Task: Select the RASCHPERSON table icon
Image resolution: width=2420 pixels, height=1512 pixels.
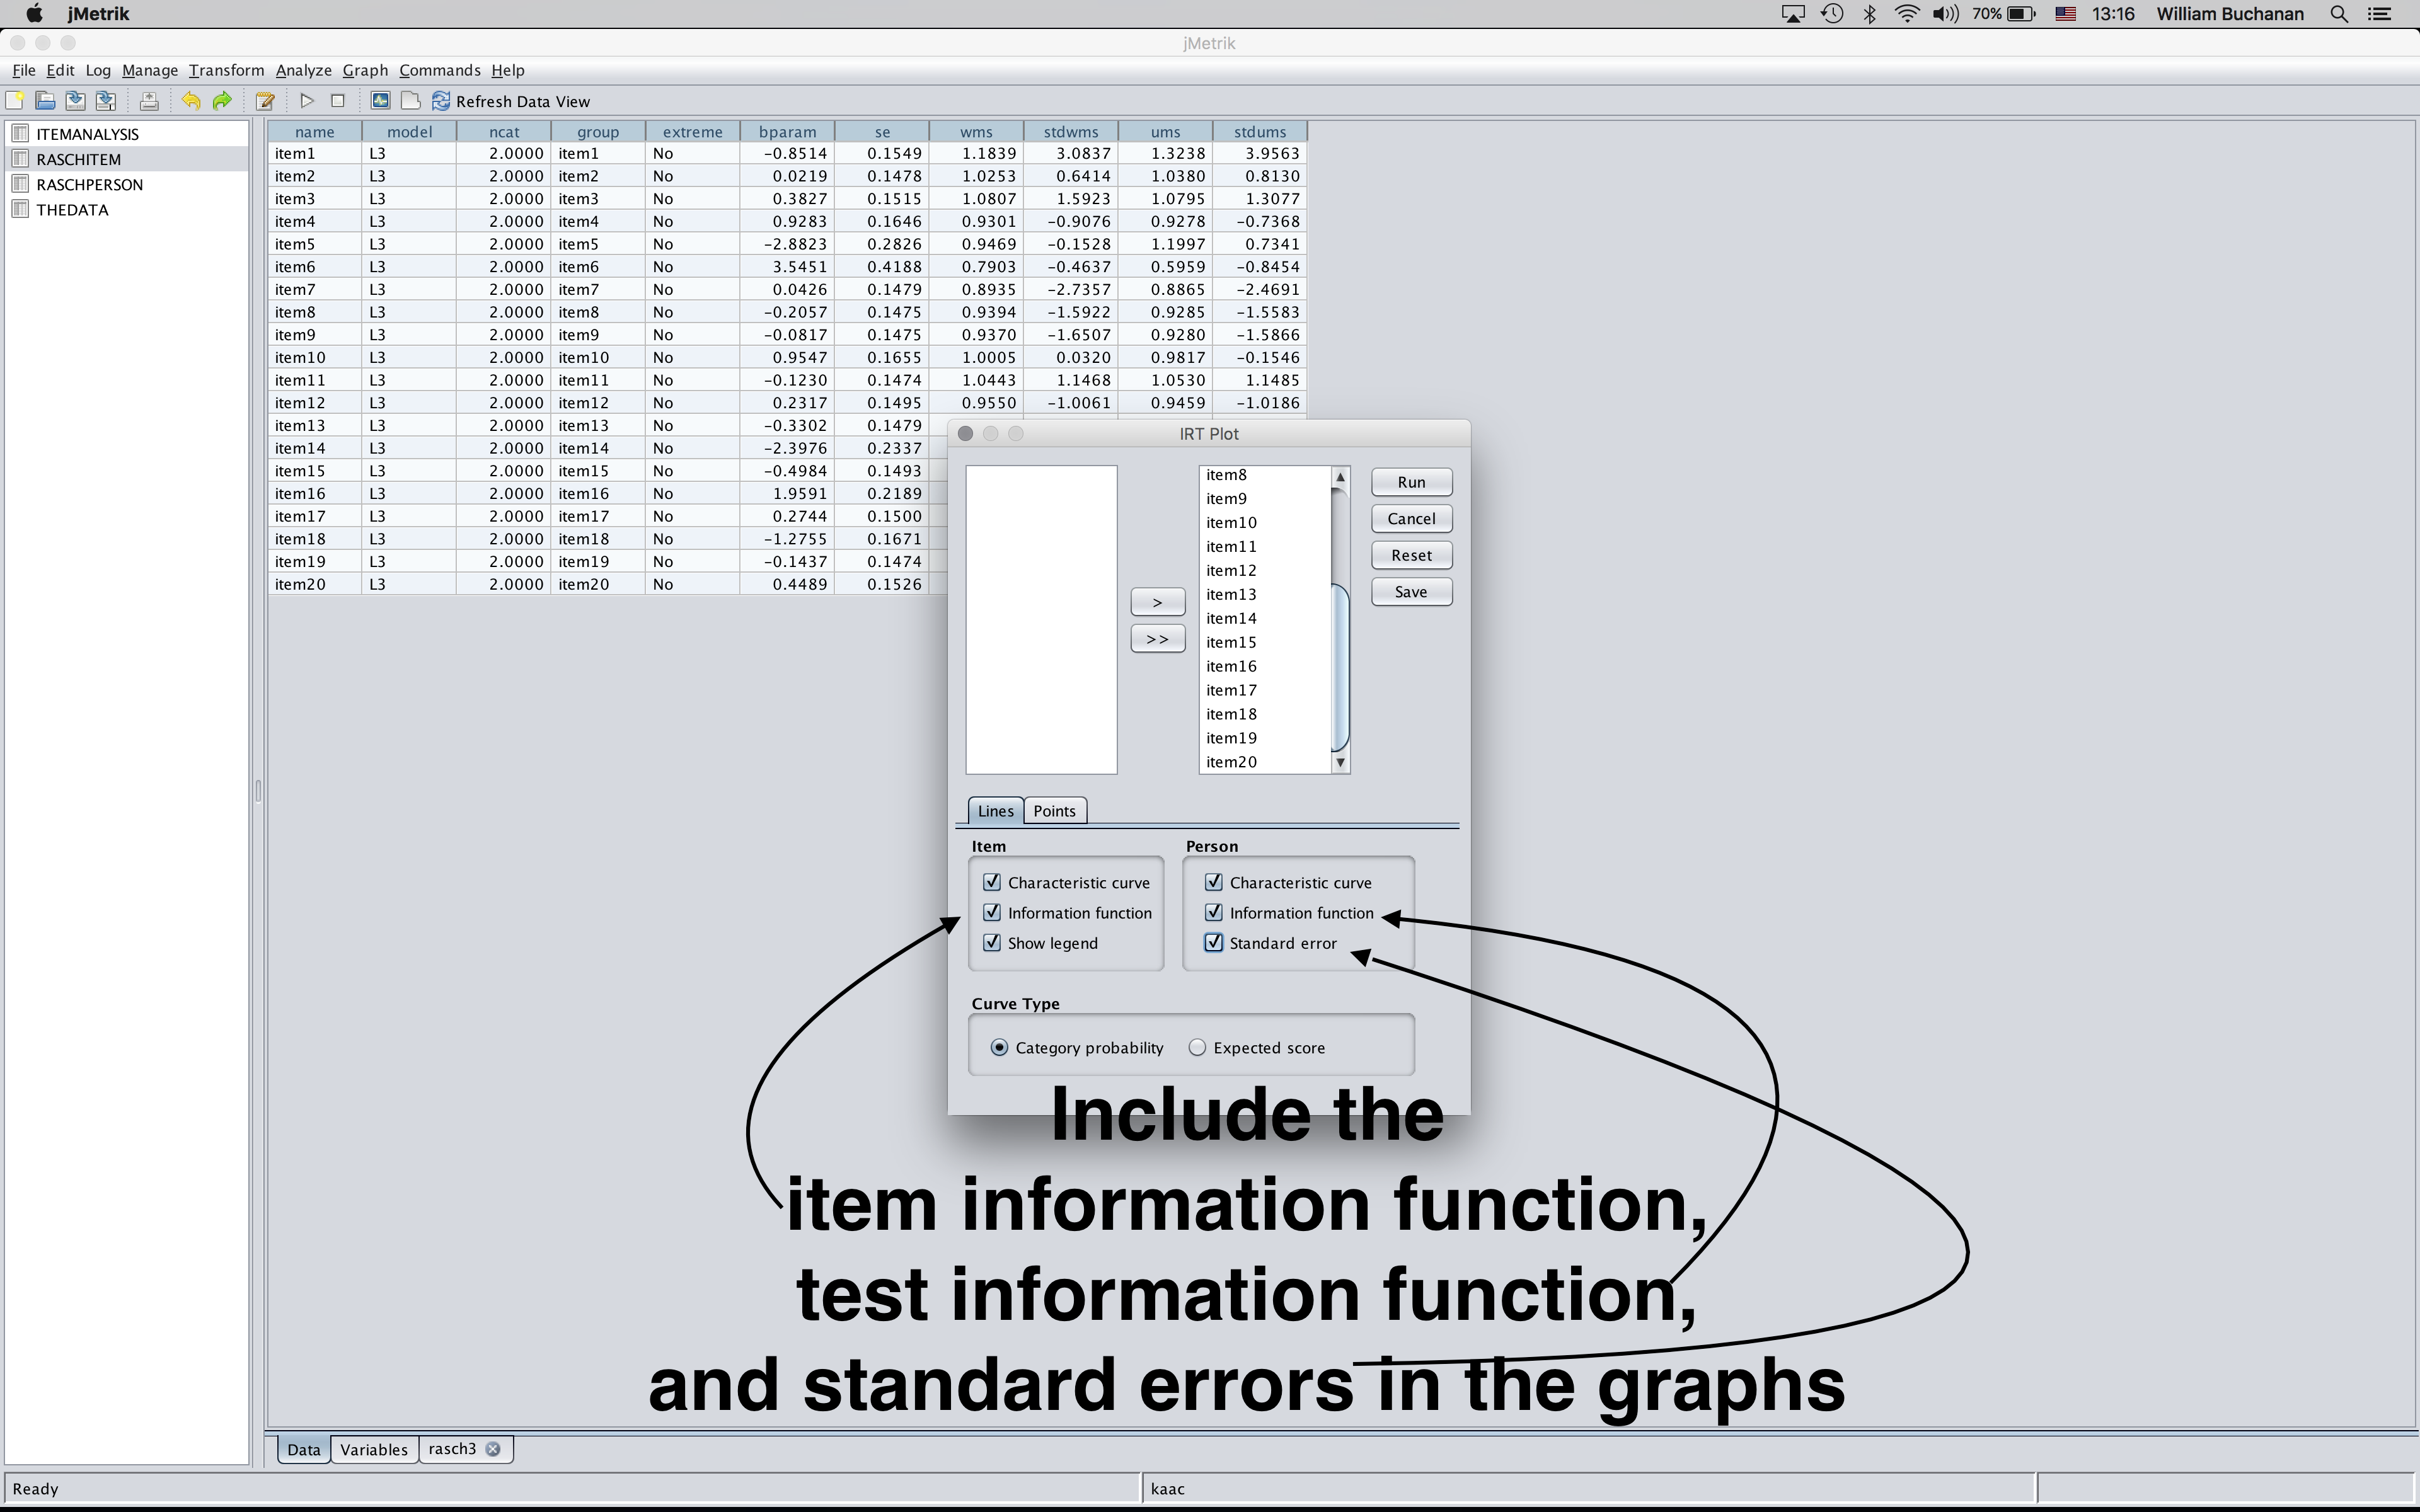Action: point(20,184)
